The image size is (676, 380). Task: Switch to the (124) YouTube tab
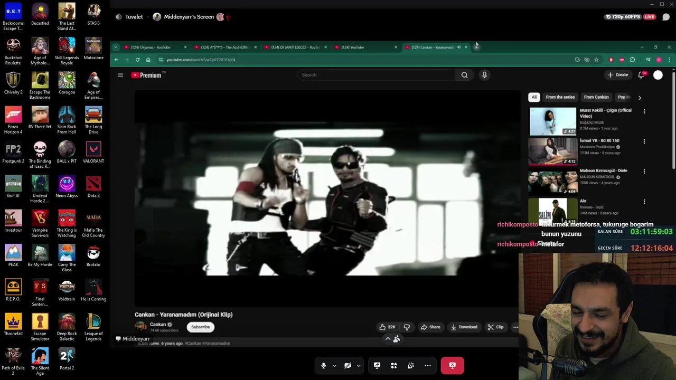coord(364,47)
